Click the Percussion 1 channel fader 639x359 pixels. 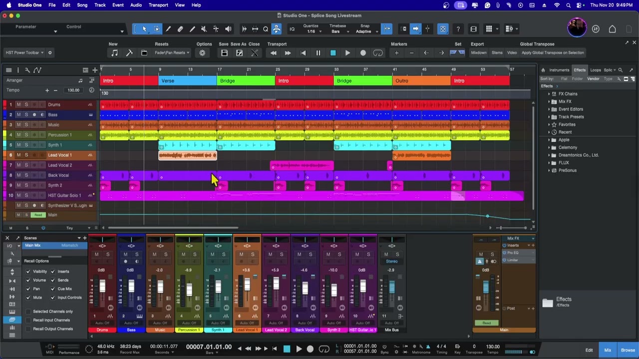click(x=189, y=290)
